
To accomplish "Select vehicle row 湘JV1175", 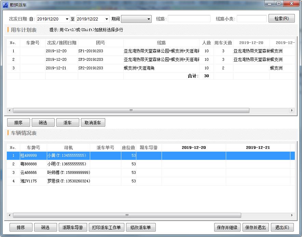I will point(151,181).
